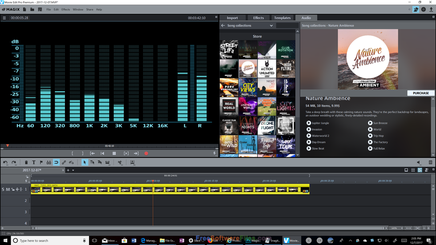Screen dimensions: 436x245
Task: Open the File menu
Action: pyautogui.click(x=48, y=9)
